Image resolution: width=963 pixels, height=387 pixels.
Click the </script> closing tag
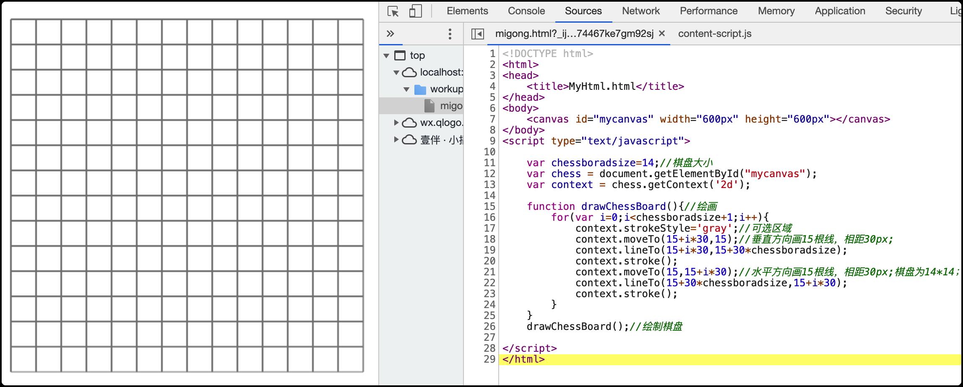coord(529,348)
